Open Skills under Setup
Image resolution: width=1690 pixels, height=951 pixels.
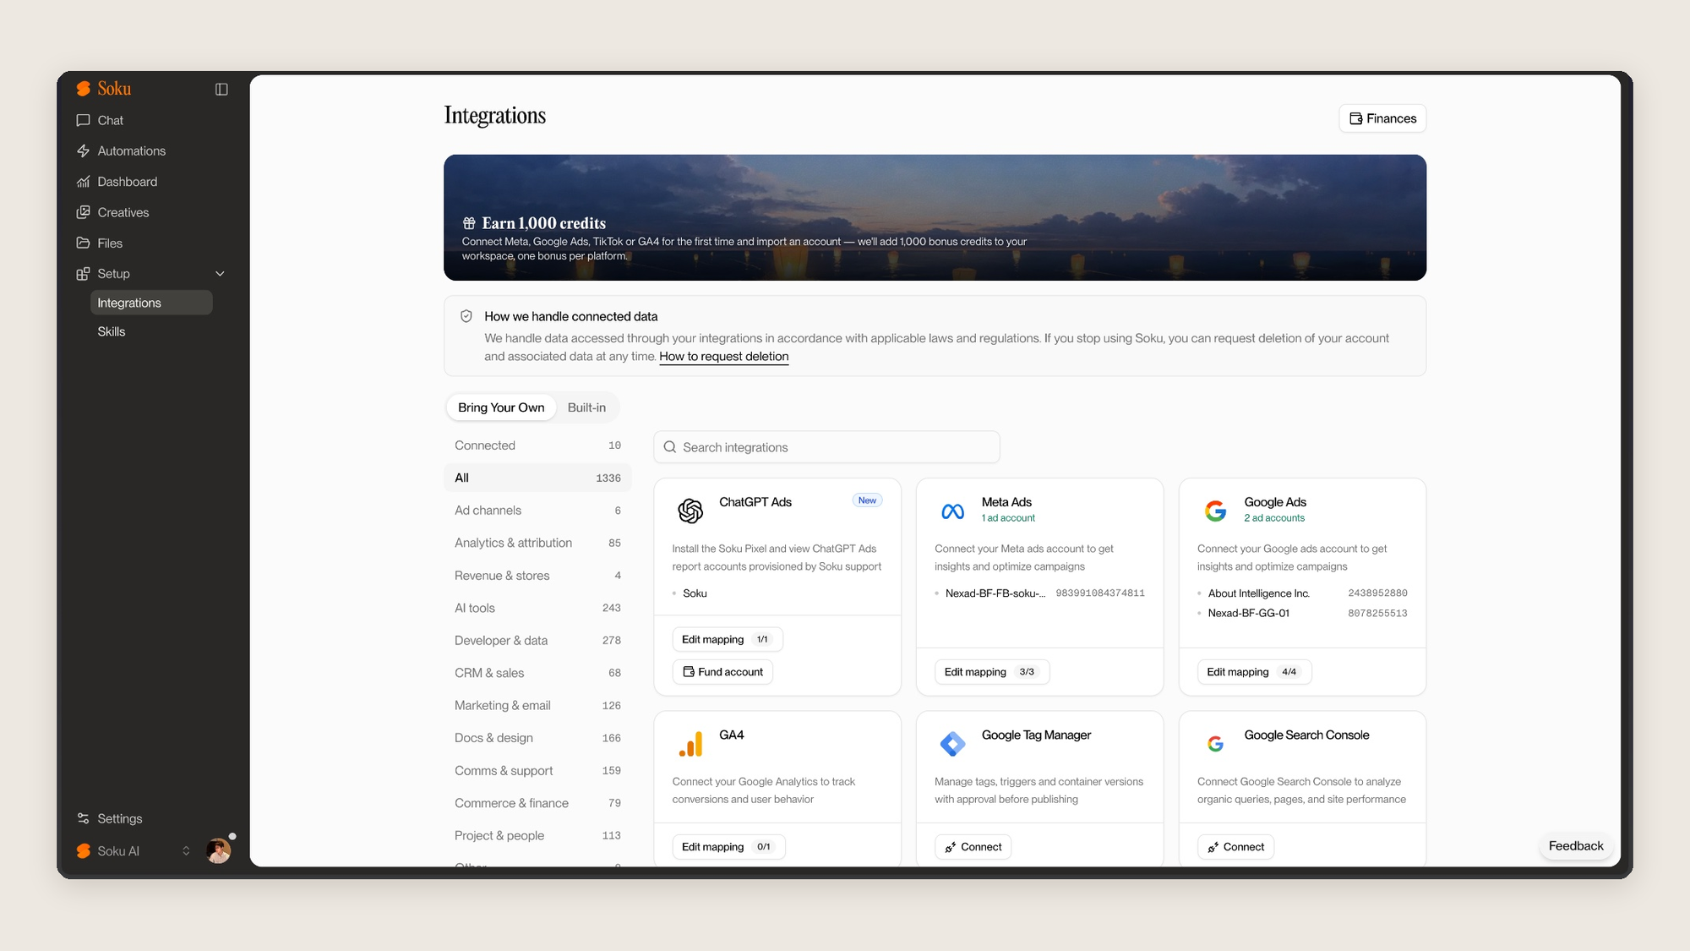tap(112, 331)
